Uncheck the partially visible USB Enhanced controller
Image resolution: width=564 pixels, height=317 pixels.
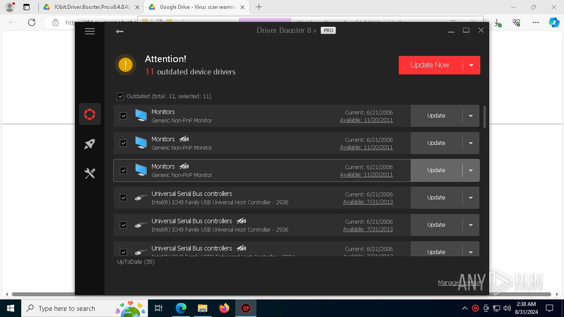(123, 252)
